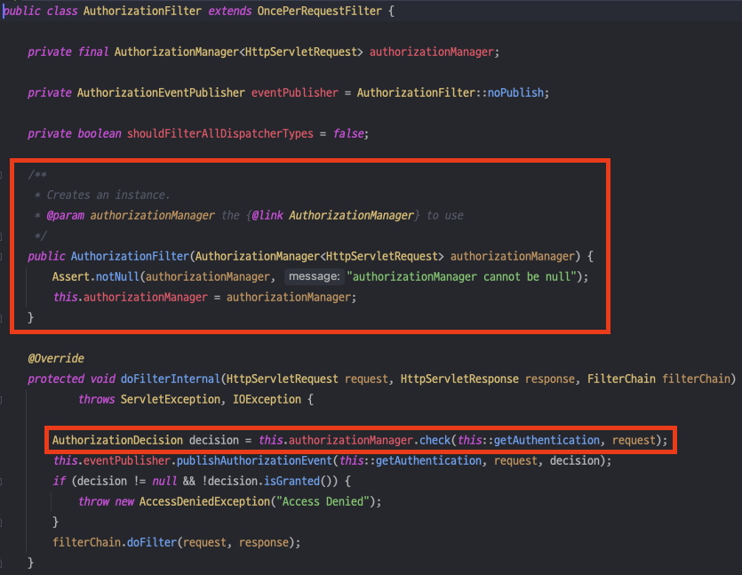Viewport: 742px width, 575px height.
Task: Click the @param Javadoc tag
Action: (65, 215)
